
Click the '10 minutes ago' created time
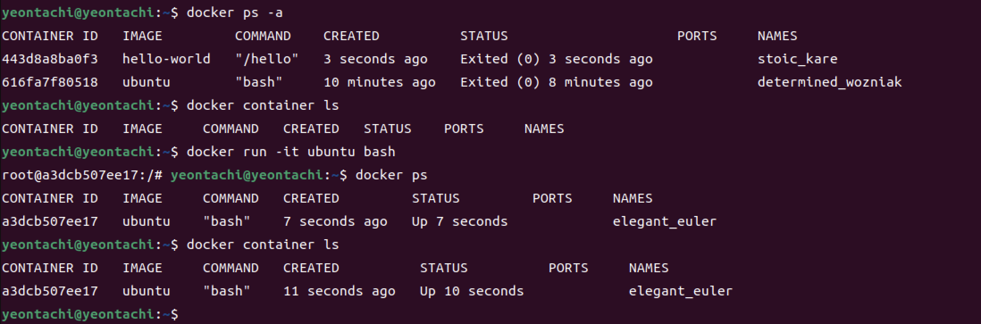click(x=379, y=82)
